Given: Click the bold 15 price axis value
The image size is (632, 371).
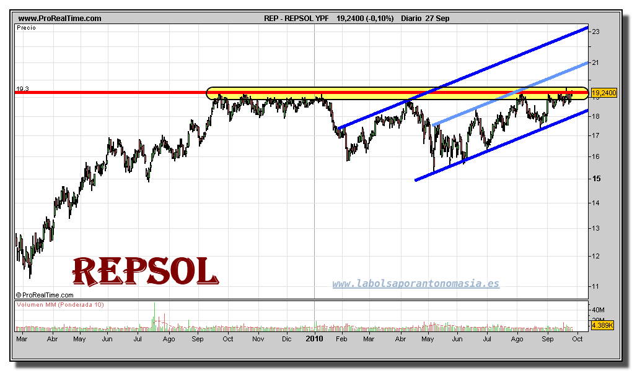Looking at the screenshot, I should click(596, 179).
